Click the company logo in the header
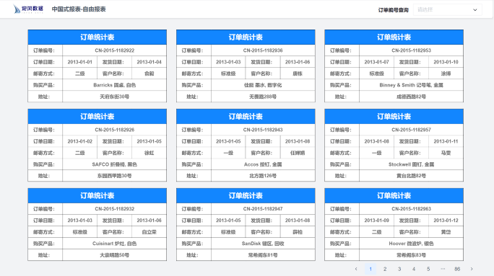The image size is (494, 276). click(28, 9)
